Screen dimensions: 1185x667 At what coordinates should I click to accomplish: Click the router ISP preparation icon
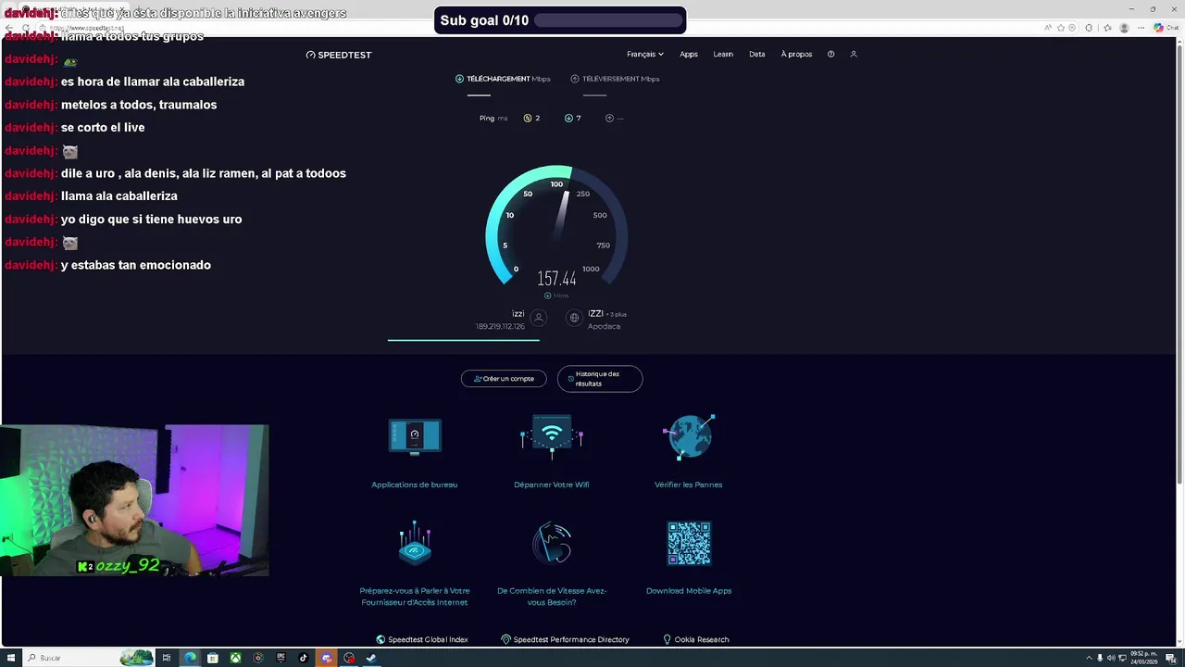[415, 543]
